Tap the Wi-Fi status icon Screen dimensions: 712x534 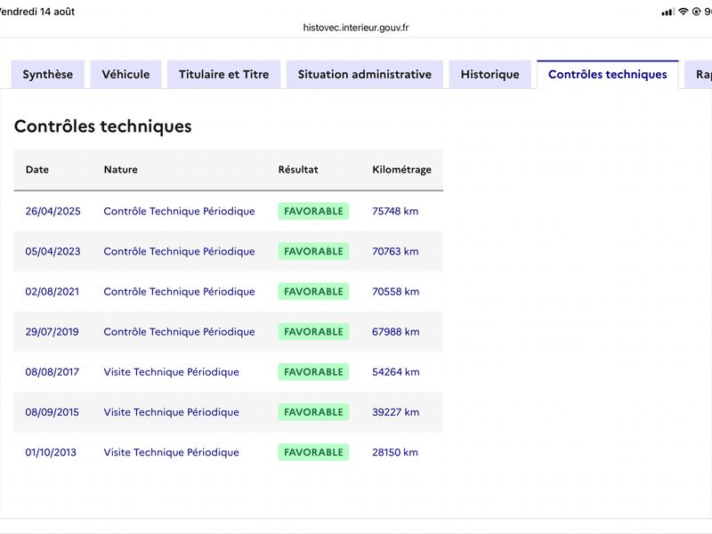[683, 12]
